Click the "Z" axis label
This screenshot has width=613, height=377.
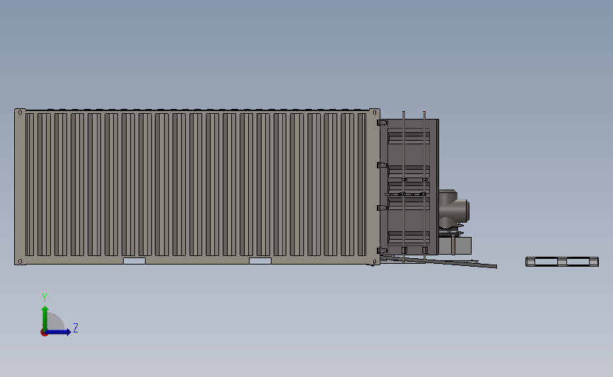point(76,327)
